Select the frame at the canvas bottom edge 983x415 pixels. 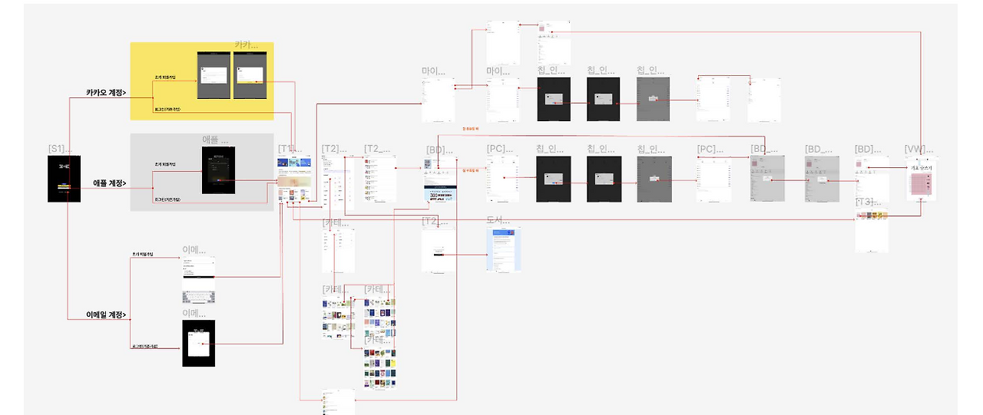pyautogui.click(x=338, y=402)
